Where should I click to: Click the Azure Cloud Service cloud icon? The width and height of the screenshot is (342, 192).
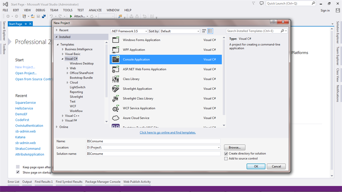[x=116, y=118]
